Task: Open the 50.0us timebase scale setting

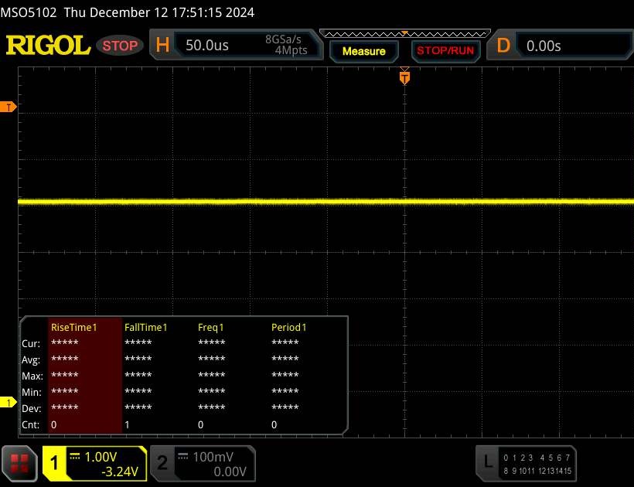Action: click(x=207, y=46)
